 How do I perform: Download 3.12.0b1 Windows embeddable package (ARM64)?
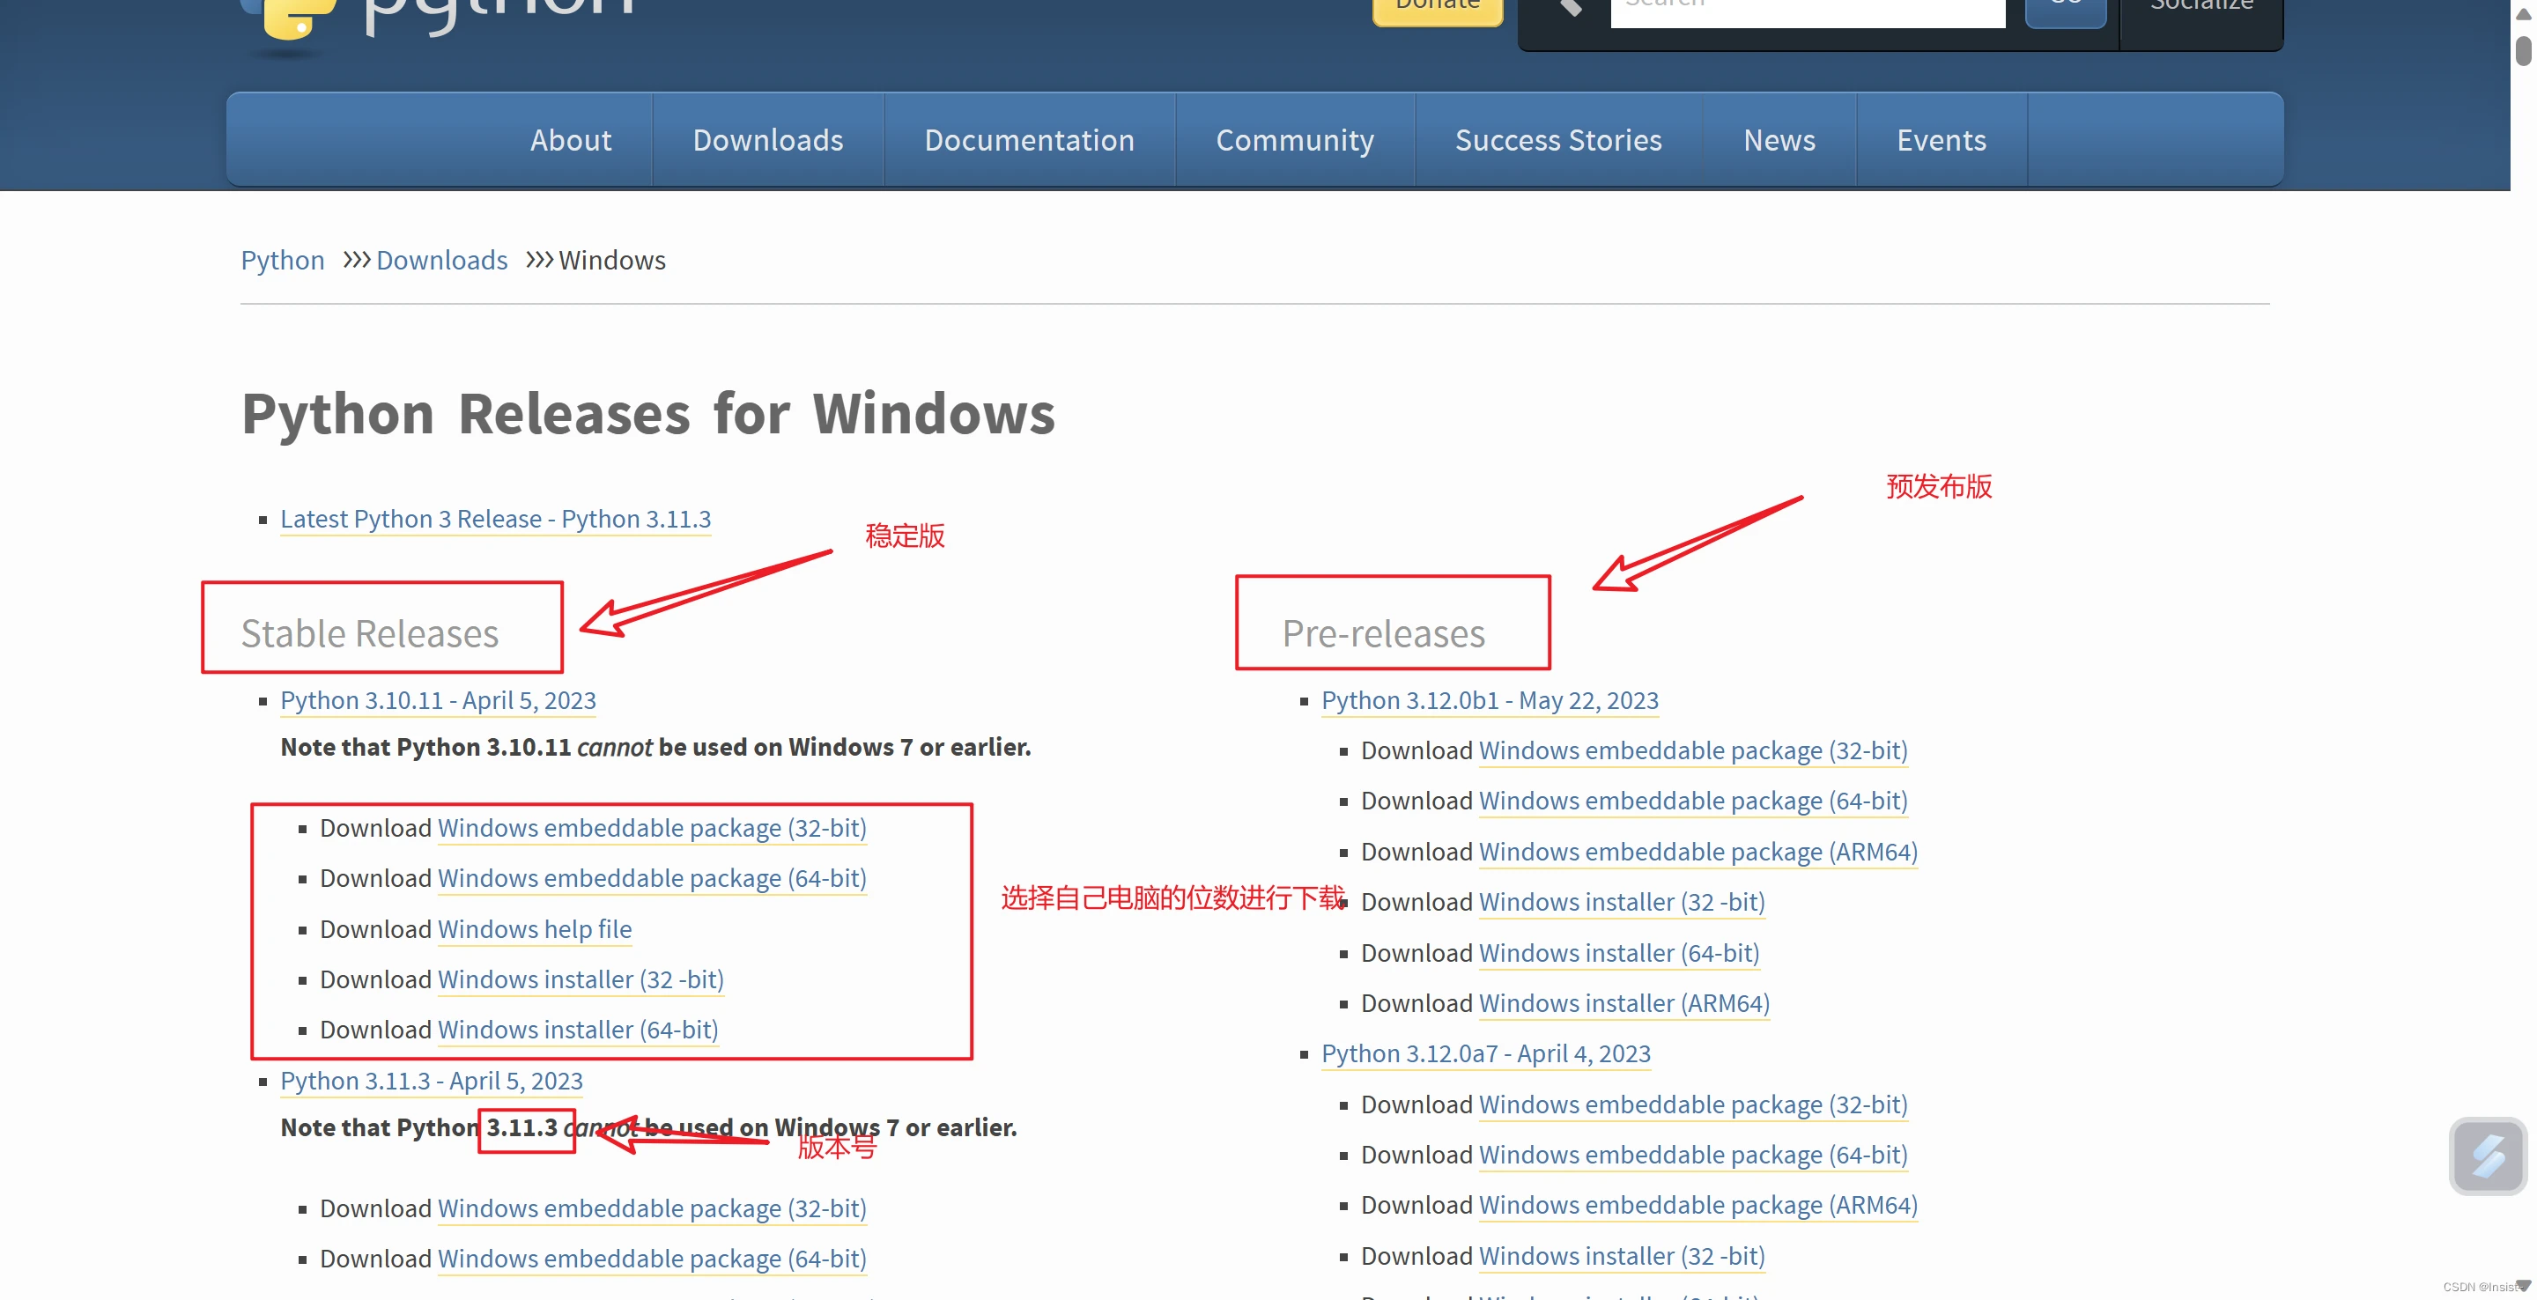point(1697,852)
